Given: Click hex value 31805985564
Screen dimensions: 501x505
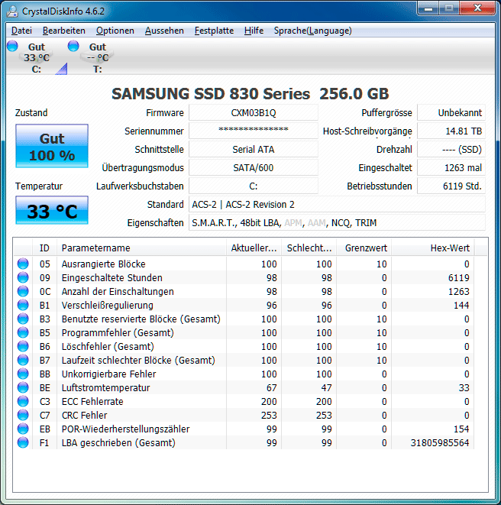Looking at the screenshot, I should point(439,443).
